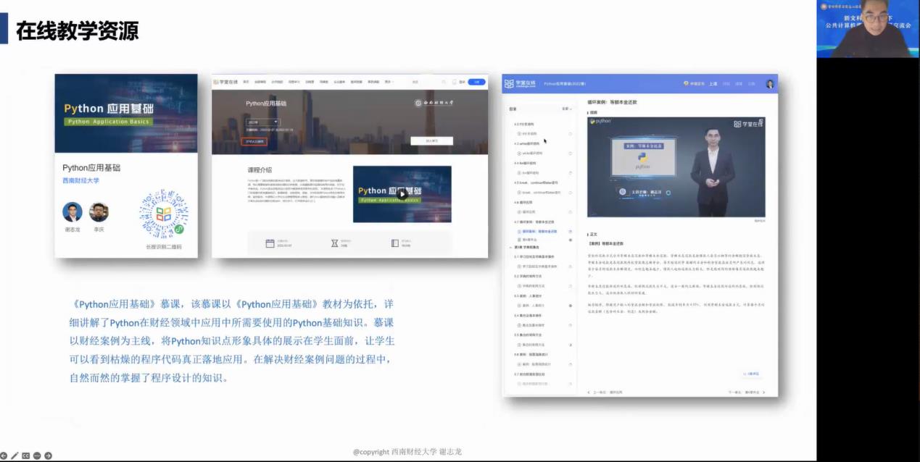
Task: Play the Python 应用基础 intro video
Action: pyautogui.click(x=402, y=194)
